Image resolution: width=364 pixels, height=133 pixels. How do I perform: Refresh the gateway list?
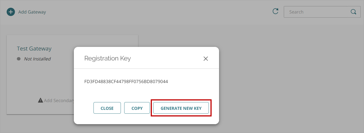click(x=275, y=11)
